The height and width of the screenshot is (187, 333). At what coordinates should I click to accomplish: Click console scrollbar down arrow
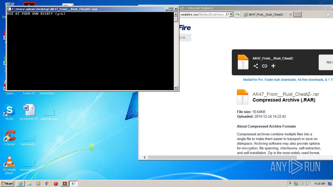tap(176, 88)
